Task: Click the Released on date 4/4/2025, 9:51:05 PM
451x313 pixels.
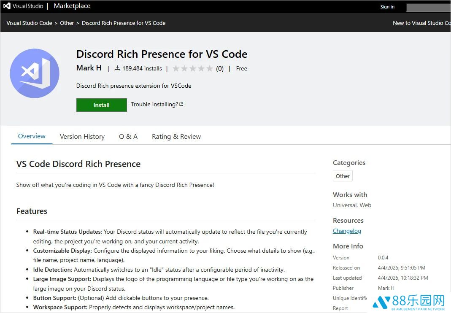Action: pyautogui.click(x=402, y=268)
